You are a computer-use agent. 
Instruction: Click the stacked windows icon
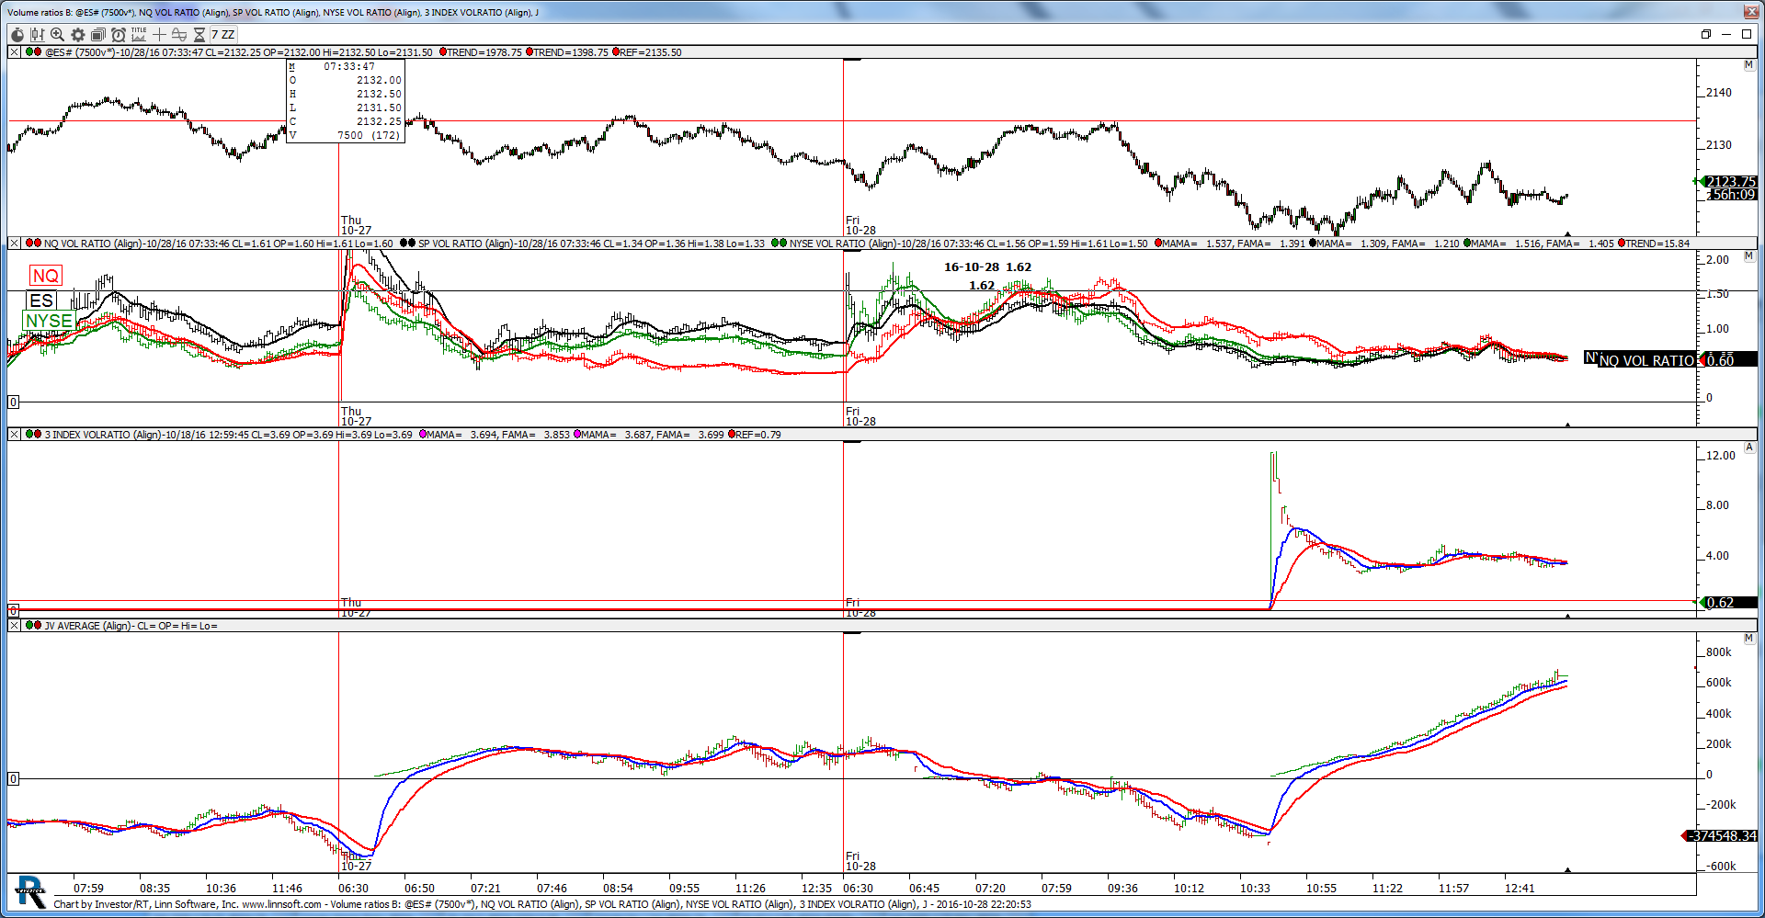click(98, 35)
